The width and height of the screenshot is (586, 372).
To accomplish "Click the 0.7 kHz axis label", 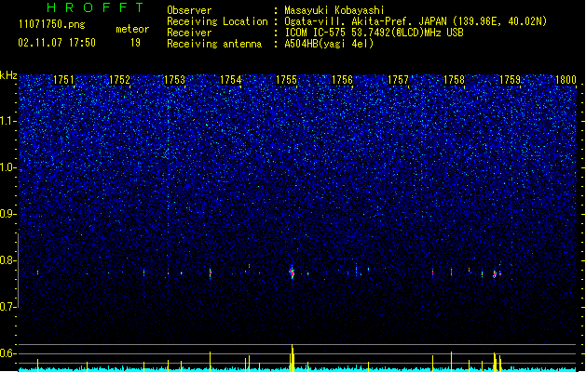I will point(8,307).
